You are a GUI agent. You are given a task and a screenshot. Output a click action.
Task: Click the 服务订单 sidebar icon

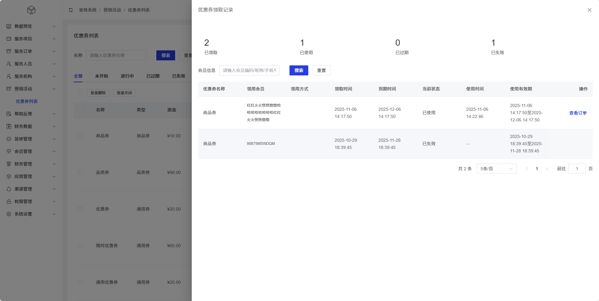pos(9,51)
